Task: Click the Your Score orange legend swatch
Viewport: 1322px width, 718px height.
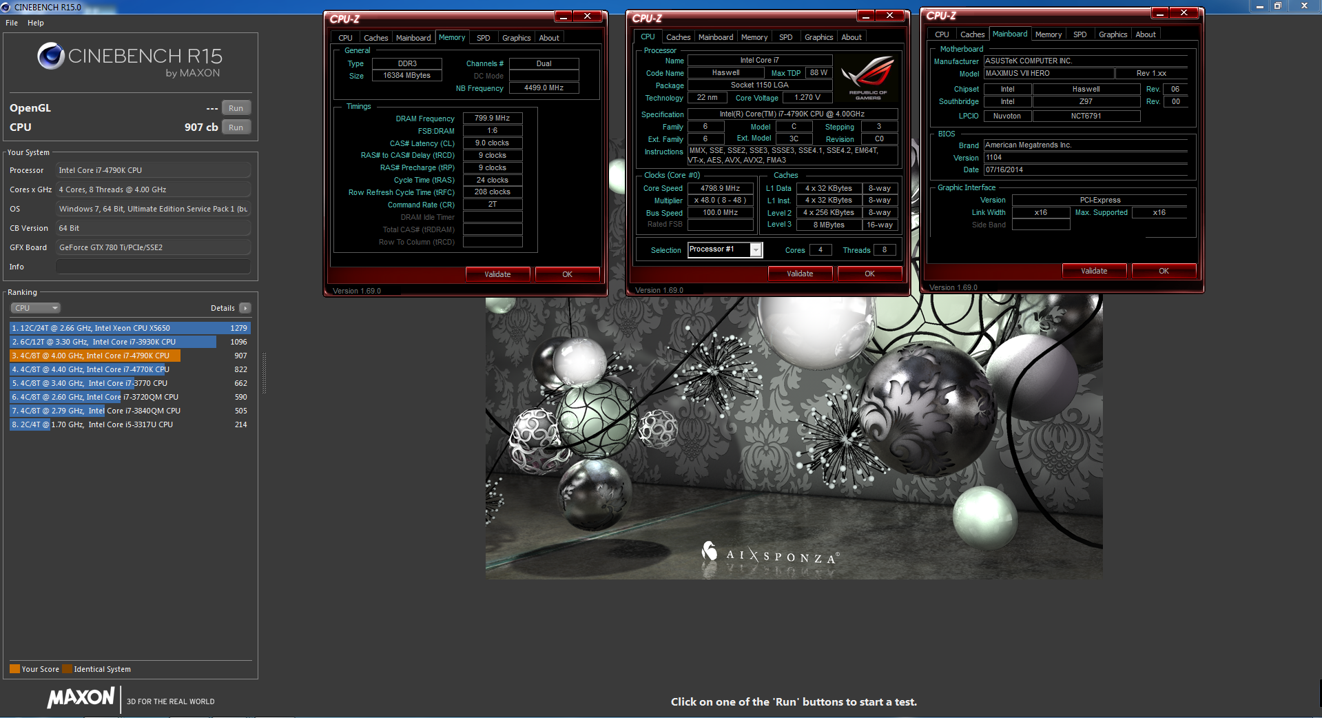Action: pyautogui.click(x=14, y=669)
